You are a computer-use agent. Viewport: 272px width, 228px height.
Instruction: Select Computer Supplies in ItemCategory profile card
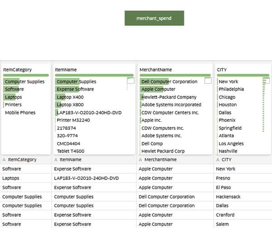tap(24, 81)
